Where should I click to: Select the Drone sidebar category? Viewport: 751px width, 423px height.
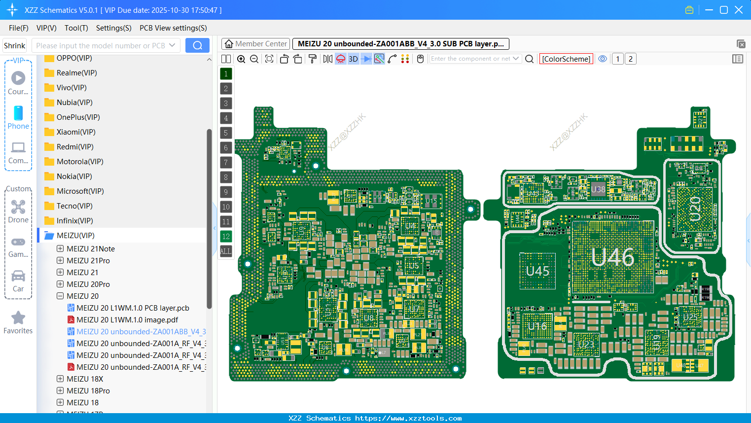[x=18, y=211]
